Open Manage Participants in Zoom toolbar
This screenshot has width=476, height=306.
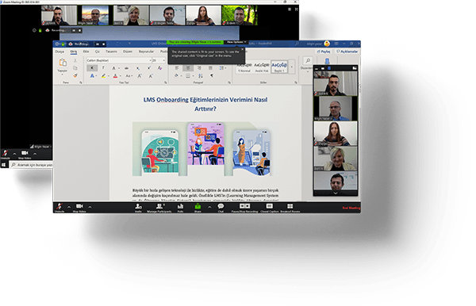[x=159, y=207]
